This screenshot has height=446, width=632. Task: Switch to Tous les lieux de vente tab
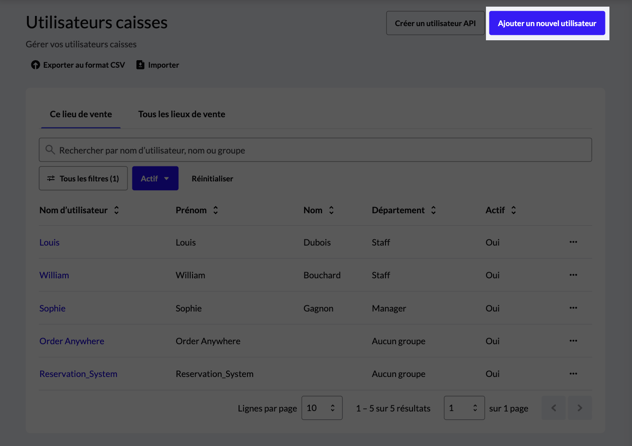click(x=181, y=114)
